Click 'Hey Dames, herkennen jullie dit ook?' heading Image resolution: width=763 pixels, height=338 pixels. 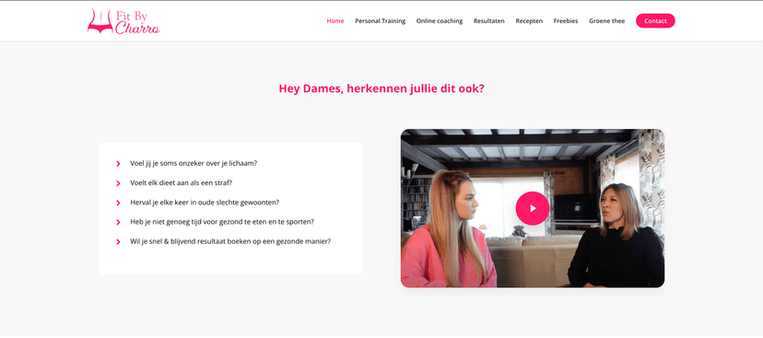click(x=381, y=88)
